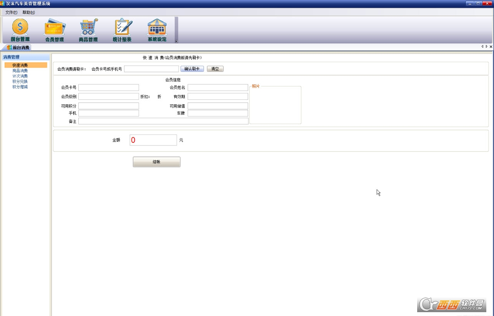Screen dimensions: 494x316
Task: Select 积分增减 in the sidebar
Action: pos(20,87)
